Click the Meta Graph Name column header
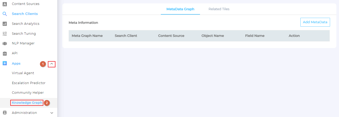This screenshot has width=339, height=117. (87, 36)
